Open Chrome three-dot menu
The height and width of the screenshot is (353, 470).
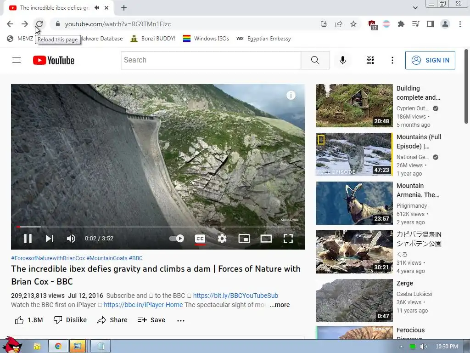point(460,24)
